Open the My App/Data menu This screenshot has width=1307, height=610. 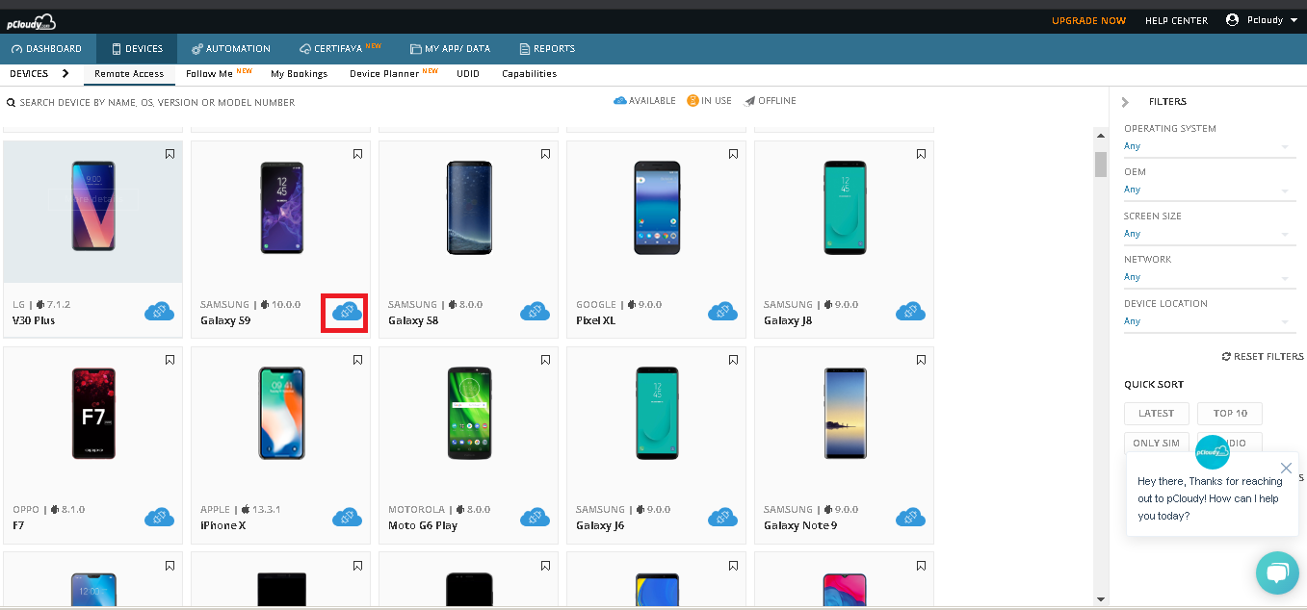[450, 49]
